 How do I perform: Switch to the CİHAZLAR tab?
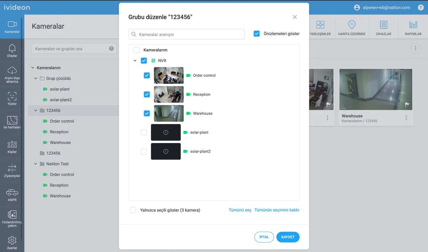click(383, 28)
